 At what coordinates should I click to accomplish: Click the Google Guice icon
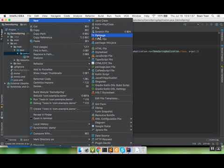(93, 126)
